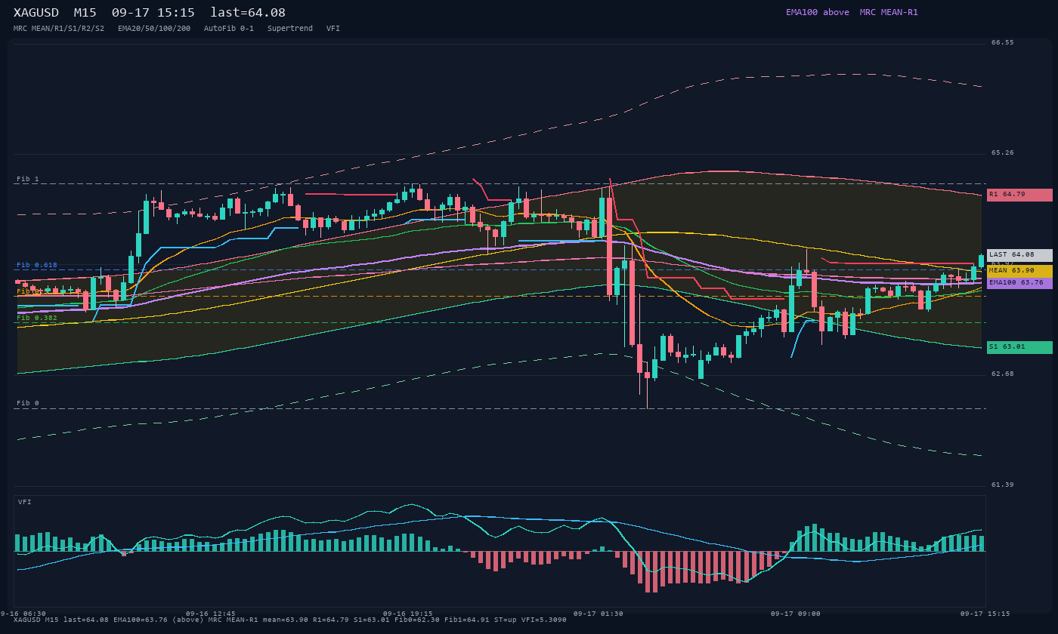Click the bottom status summary line
Screen dimensions: 1058x634
click(290, 620)
